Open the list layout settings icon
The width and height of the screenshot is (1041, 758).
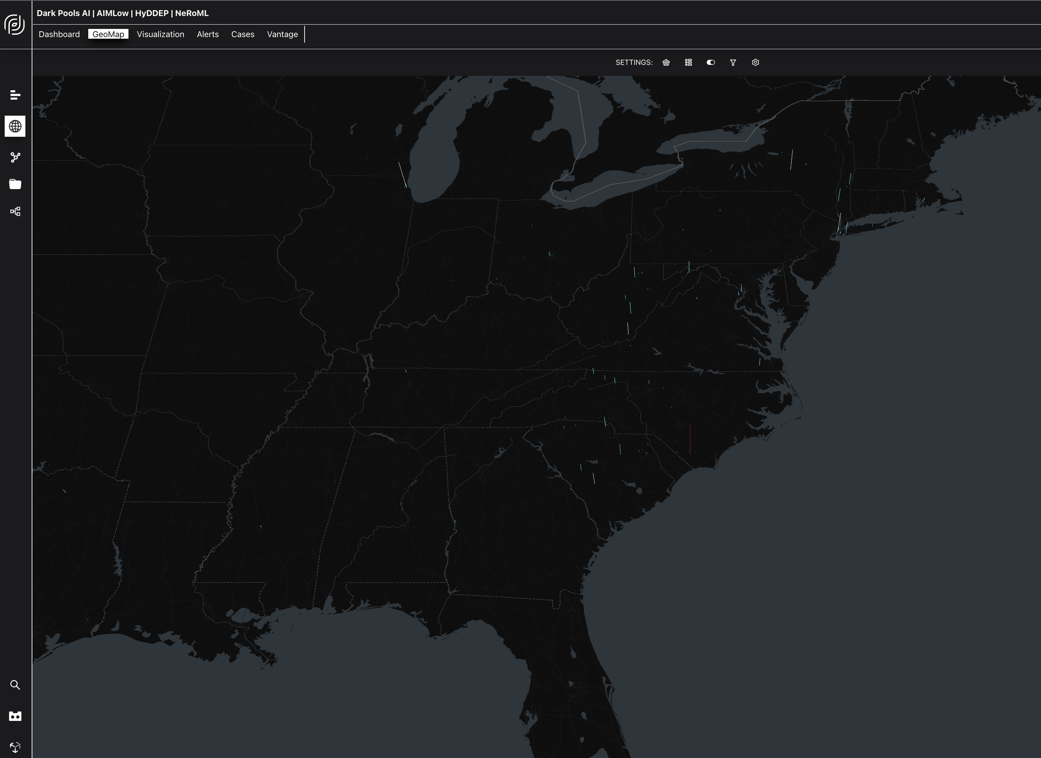[688, 63]
